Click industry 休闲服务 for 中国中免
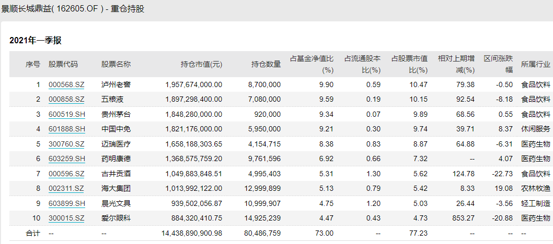Viewport: 553px width, 244px height. [x=536, y=129]
